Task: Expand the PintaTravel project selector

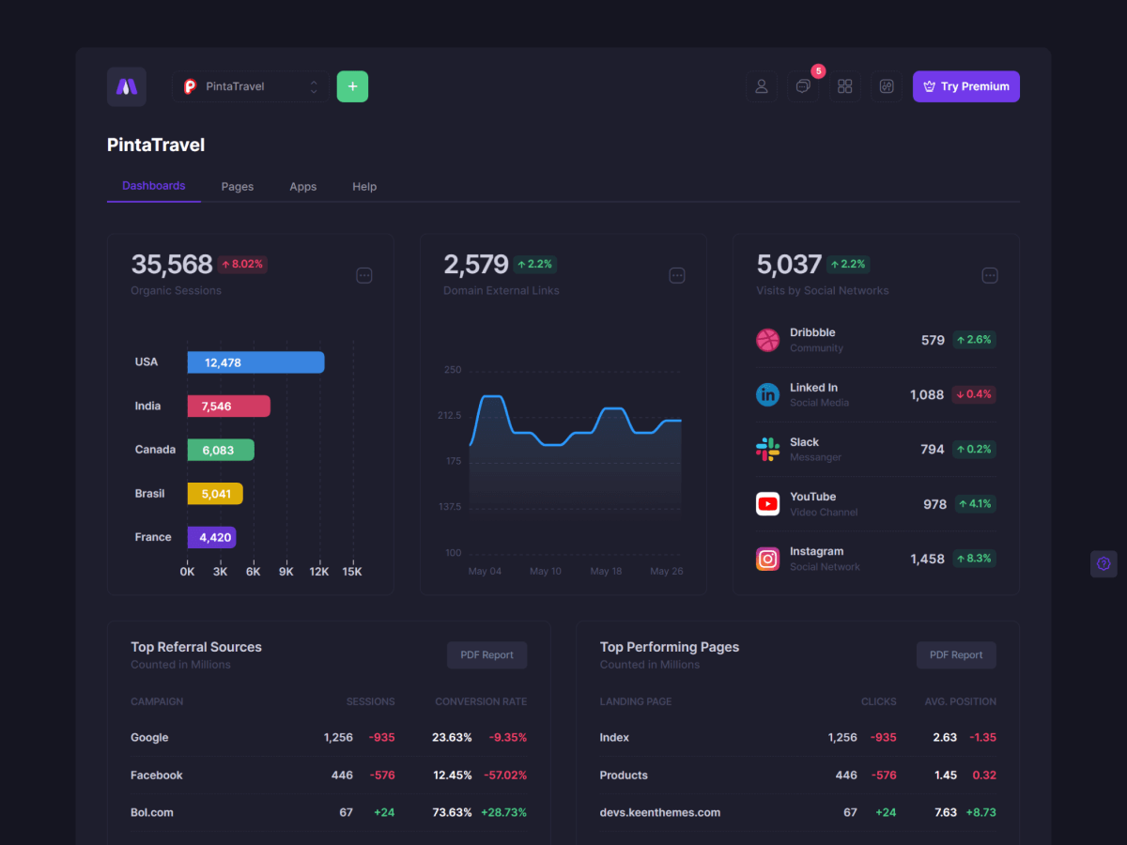Action: pos(251,86)
